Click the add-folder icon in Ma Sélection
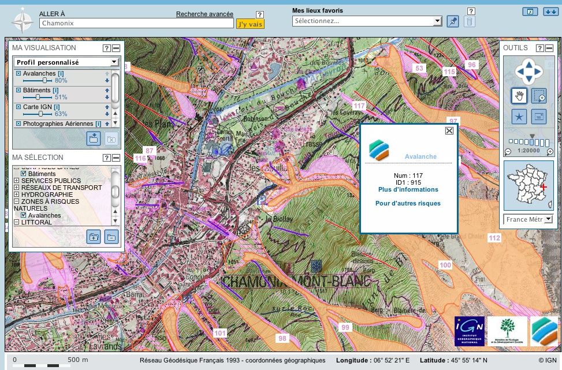This screenshot has width=562, height=370. click(93, 237)
